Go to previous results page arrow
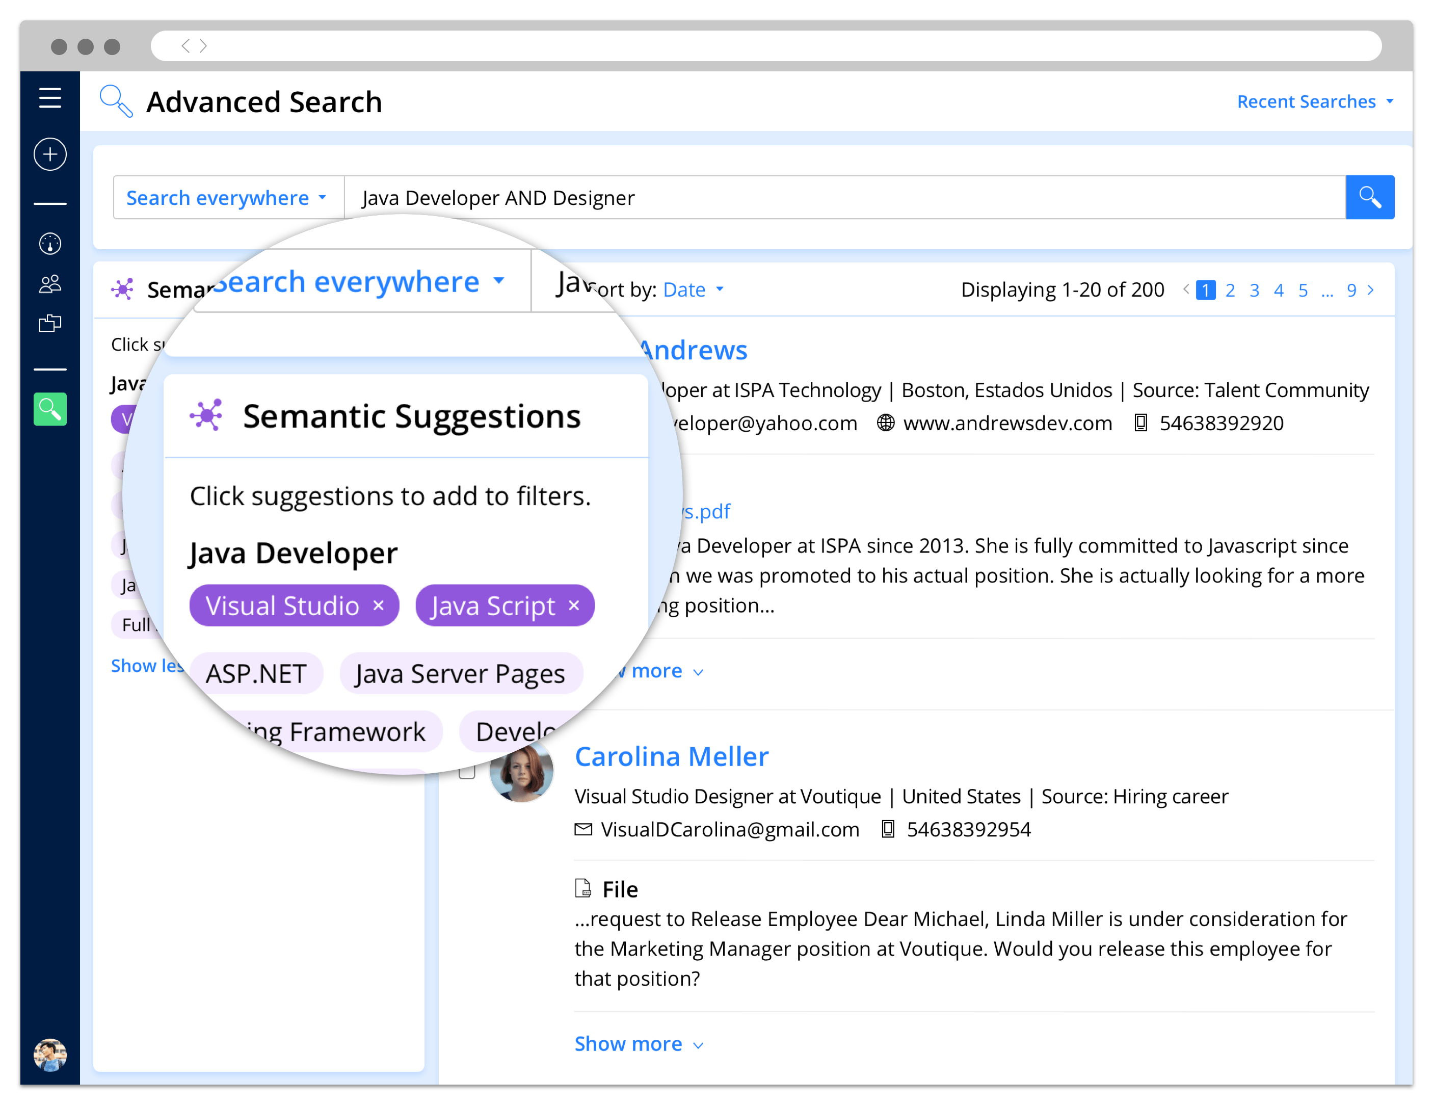 click(1186, 288)
